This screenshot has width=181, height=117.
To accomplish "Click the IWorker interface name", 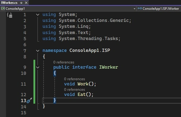I will click(109, 67).
